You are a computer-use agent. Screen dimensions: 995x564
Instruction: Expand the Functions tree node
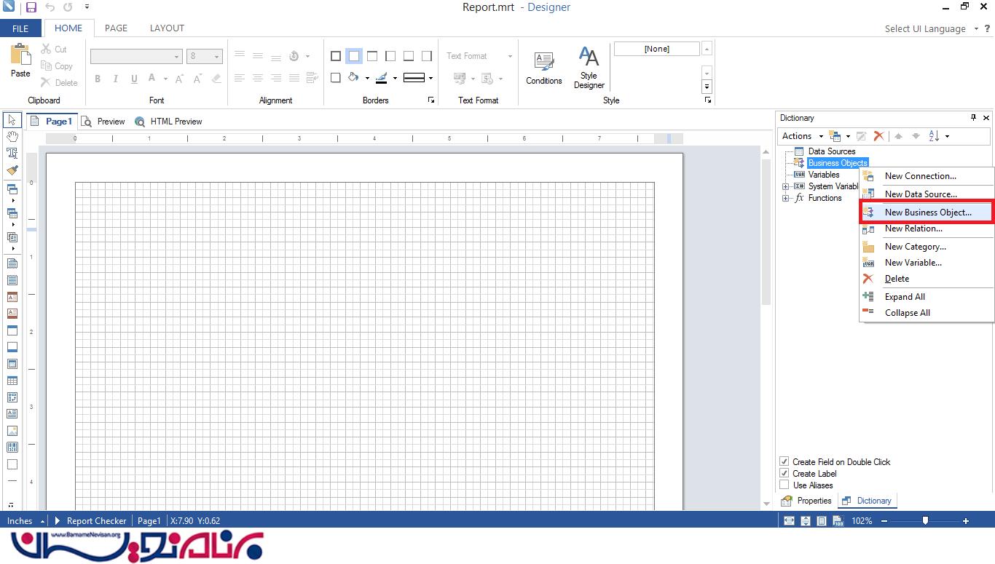[786, 198]
